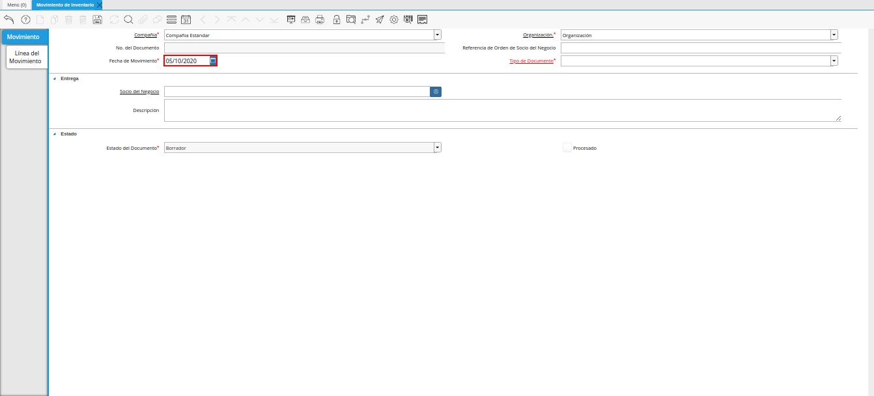Open the archive viewer tray icon
Image resolution: width=874 pixels, height=396 pixels.
(305, 20)
